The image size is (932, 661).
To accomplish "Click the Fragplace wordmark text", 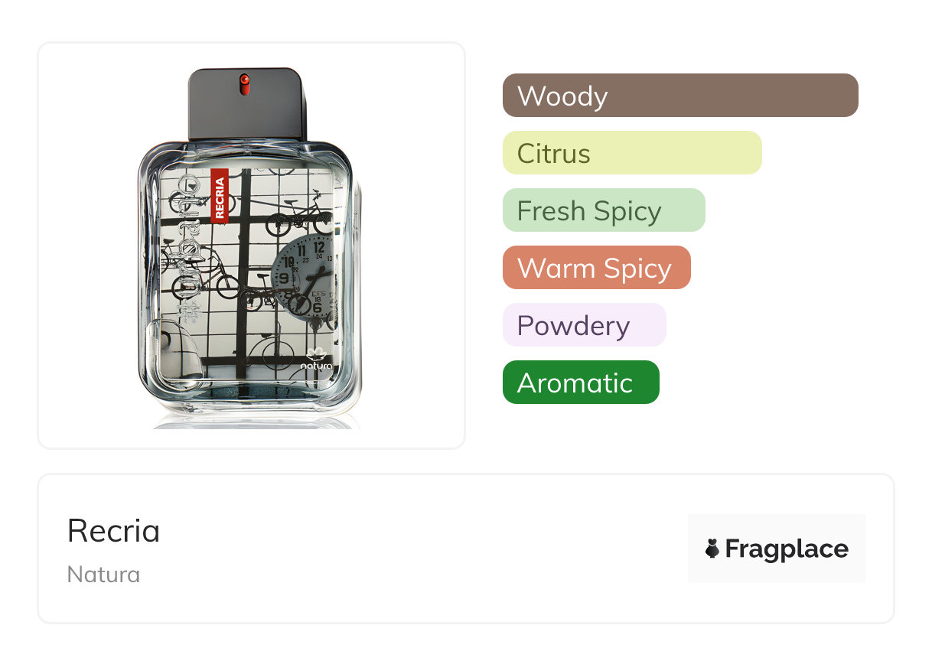I will (787, 549).
